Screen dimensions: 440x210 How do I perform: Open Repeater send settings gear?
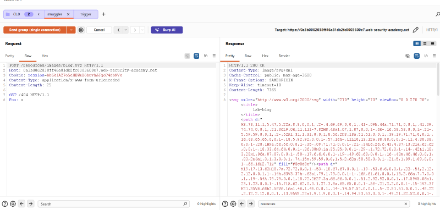[81, 30]
